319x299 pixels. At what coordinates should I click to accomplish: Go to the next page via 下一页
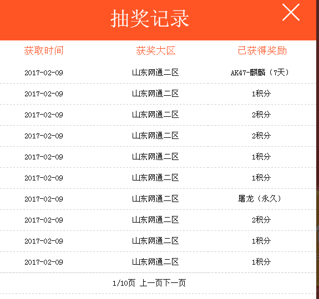coord(174,283)
